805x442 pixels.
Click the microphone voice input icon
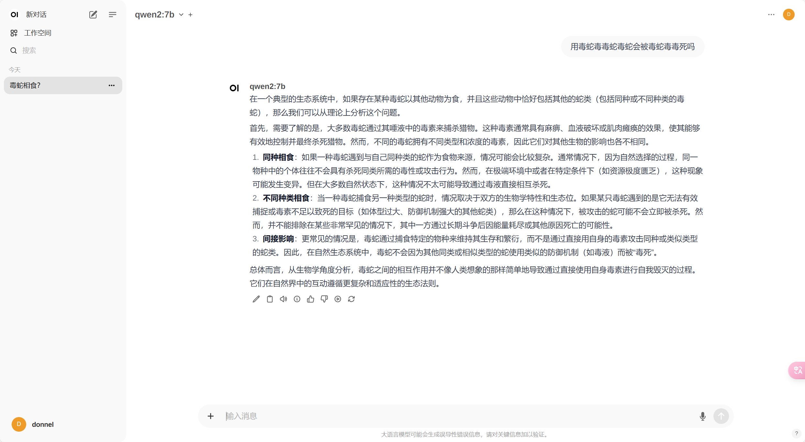(x=702, y=416)
